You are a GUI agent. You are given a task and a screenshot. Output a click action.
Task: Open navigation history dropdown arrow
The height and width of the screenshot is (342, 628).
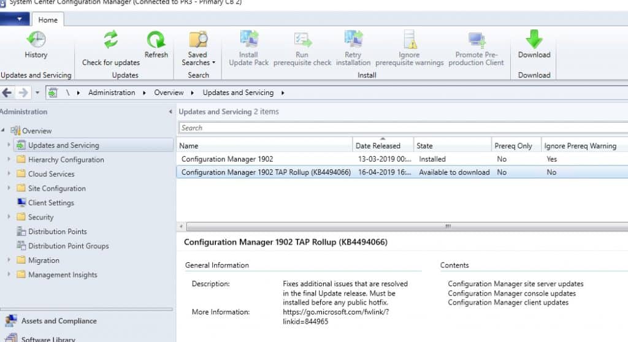pyautogui.click(x=37, y=93)
